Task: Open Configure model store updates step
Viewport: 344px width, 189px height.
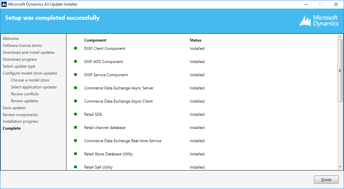Action: pos(30,73)
